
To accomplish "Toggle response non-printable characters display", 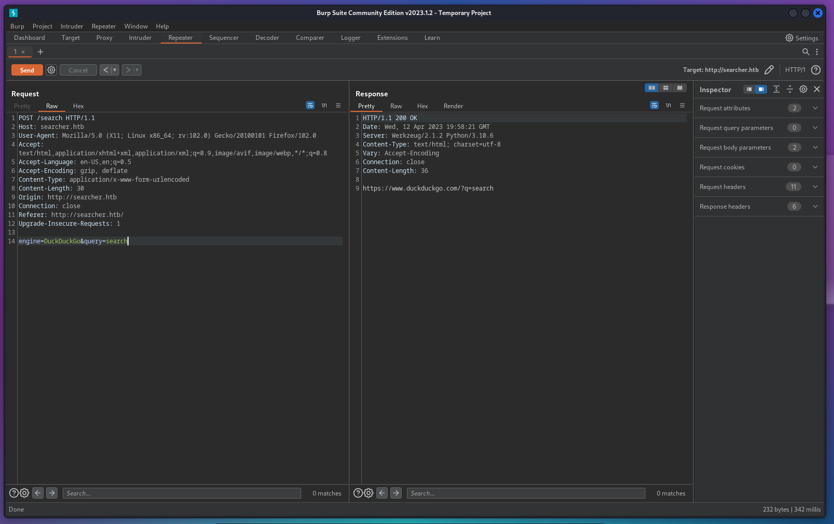I will click(x=668, y=105).
